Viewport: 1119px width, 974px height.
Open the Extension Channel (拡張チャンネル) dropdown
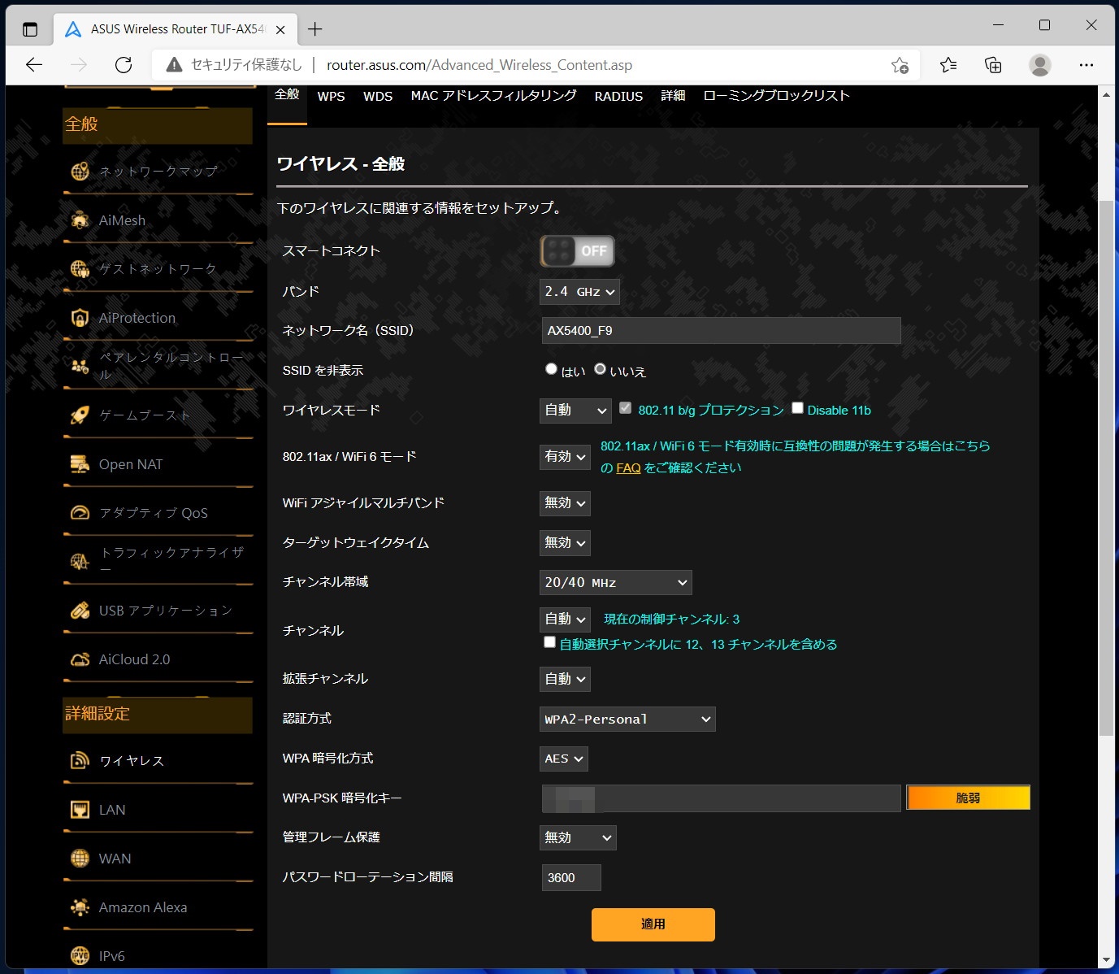[x=565, y=679]
